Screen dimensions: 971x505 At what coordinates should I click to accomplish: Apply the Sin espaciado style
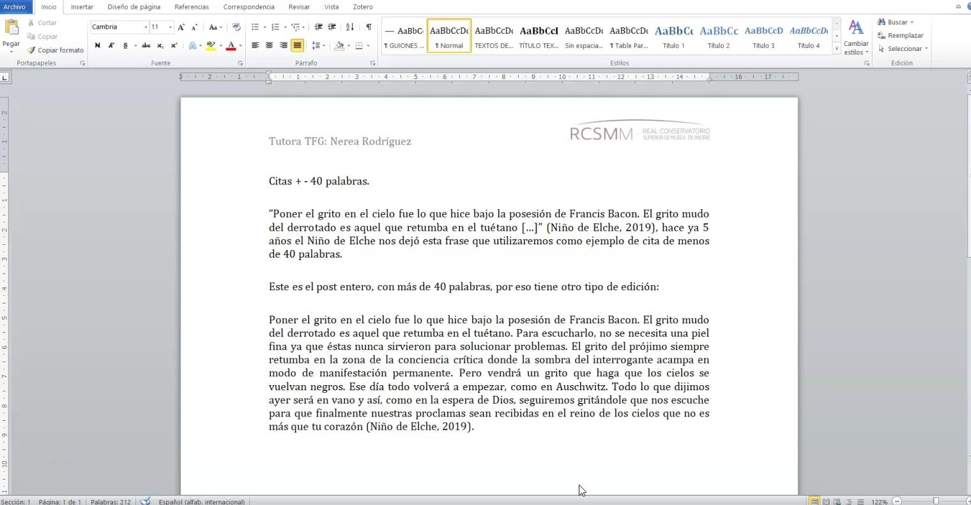click(584, 36)
